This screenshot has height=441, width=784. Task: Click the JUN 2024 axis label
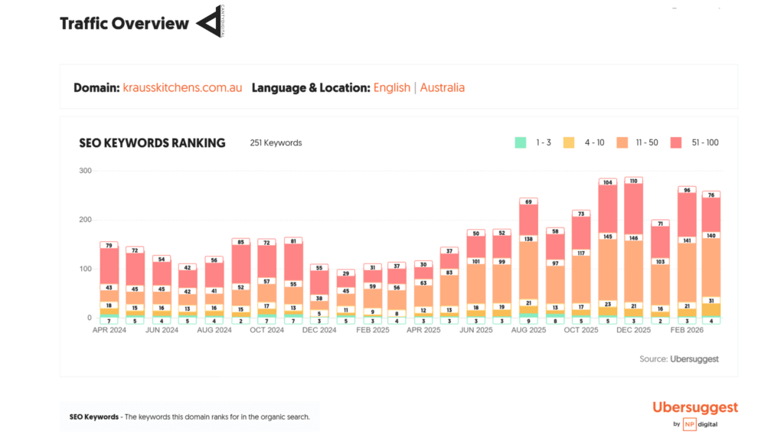162,330
